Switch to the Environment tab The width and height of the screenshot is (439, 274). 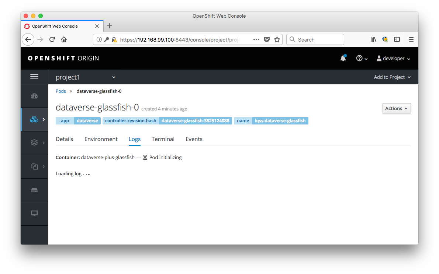101,139
